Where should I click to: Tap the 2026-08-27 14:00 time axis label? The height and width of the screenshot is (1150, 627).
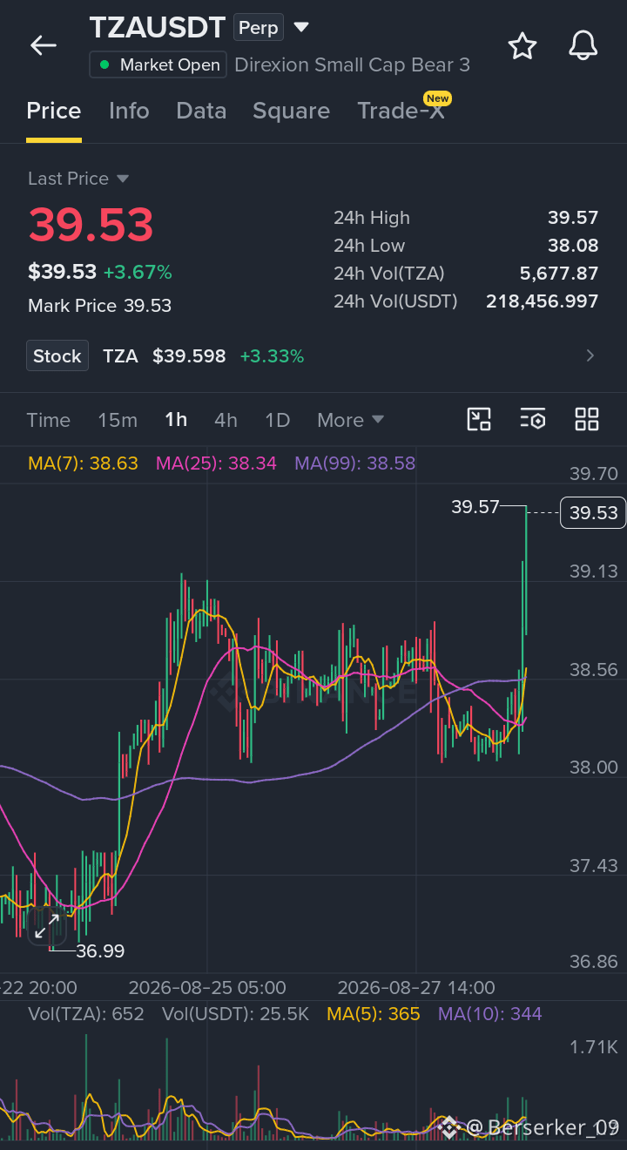coord(416,988)
